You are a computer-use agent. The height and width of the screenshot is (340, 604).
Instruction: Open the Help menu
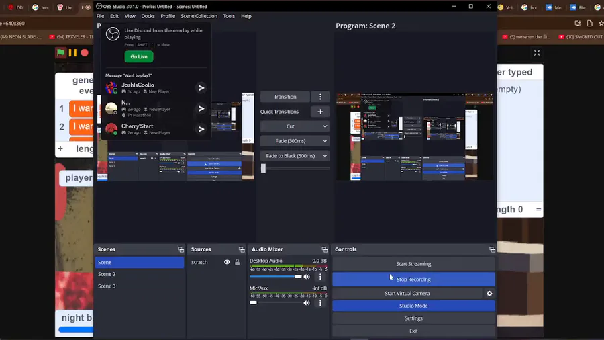coord(246,16)
